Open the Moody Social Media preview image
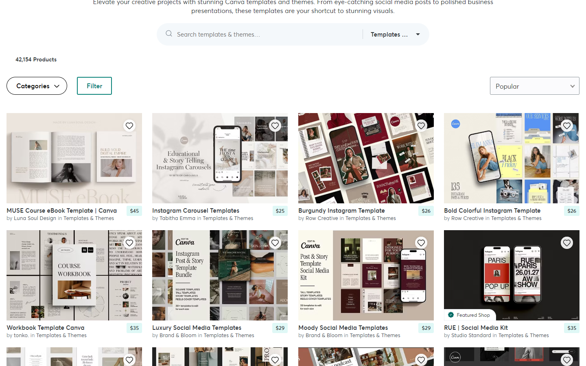 [366, 275]
